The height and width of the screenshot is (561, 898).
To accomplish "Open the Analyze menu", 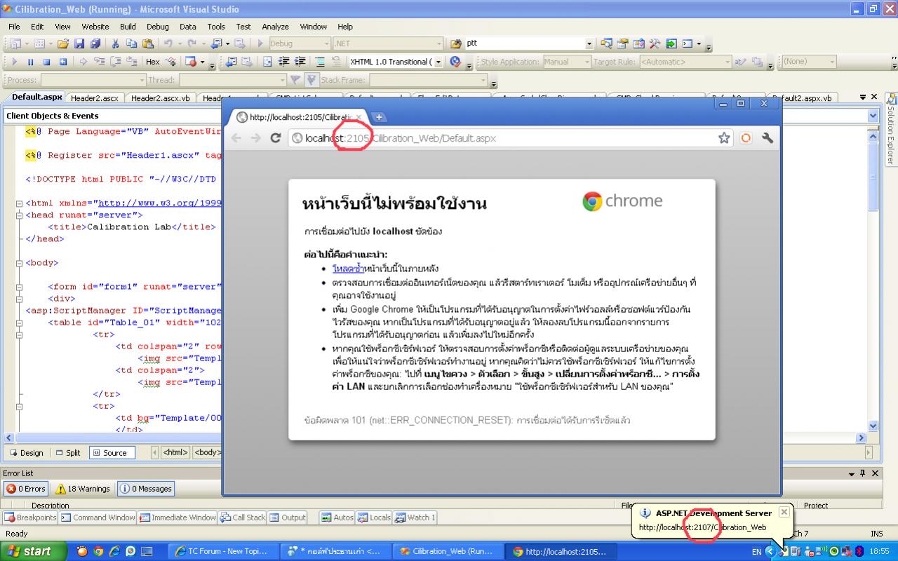I will coord(275,27).
